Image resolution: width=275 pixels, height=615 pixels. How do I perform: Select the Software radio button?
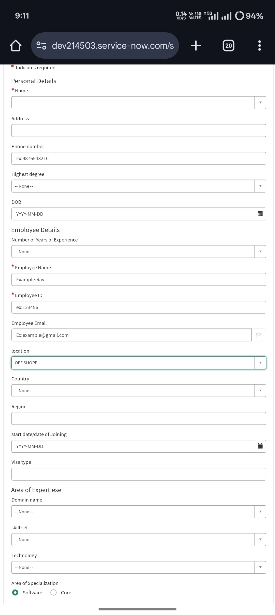(x=15, y=593)
